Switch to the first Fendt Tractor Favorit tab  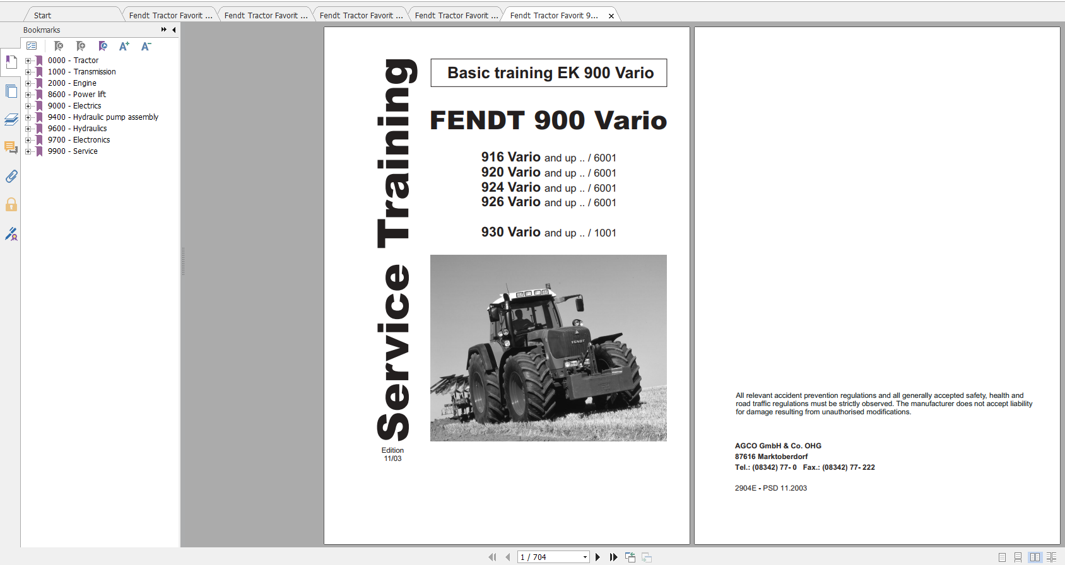pyautogui.click(x=170, y=15)
